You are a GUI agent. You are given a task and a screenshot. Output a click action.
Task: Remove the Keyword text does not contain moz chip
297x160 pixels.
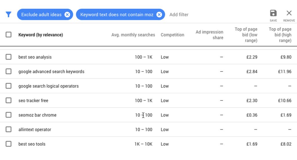159,14
